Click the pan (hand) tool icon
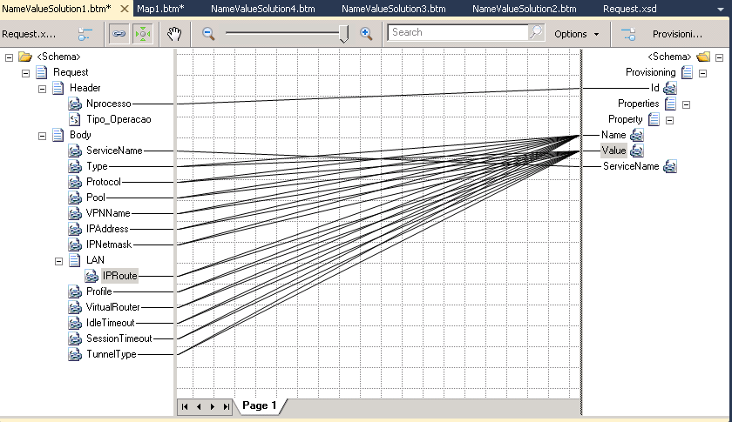 tap(175, 34)
